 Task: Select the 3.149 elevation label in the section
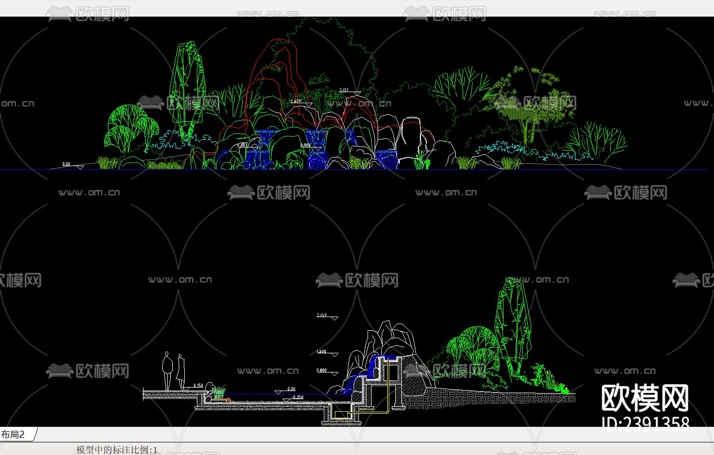pos(321,315)
